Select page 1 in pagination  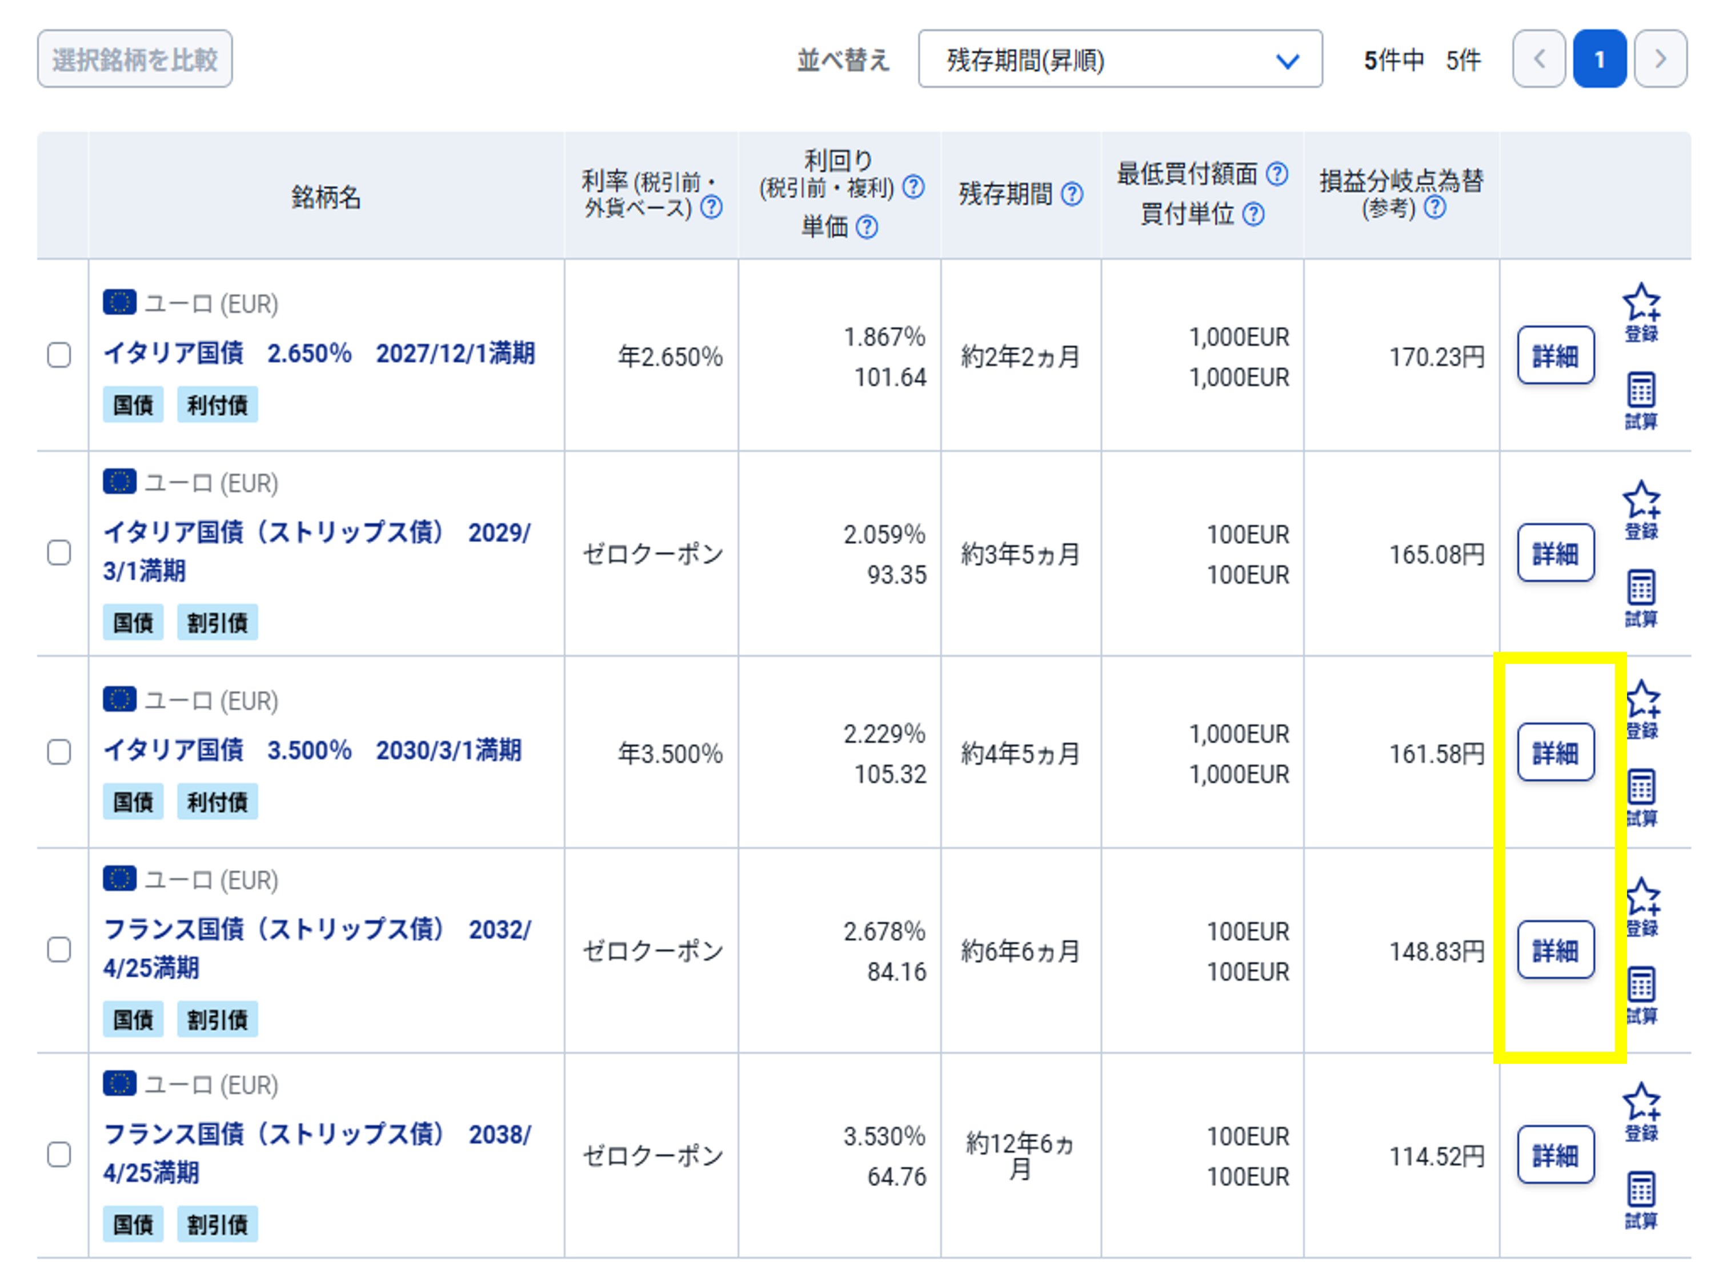point(1598,59)
